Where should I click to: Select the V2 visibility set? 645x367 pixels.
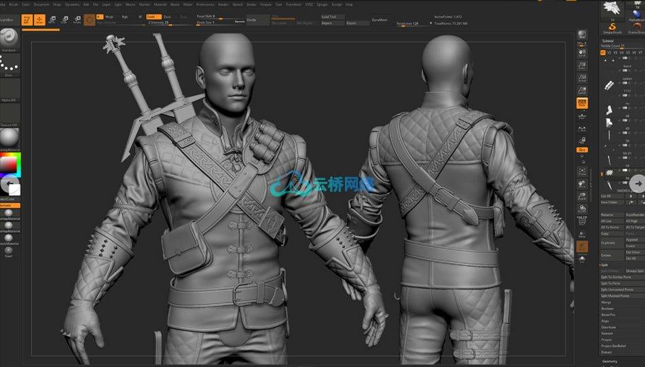click(x=609, y=53)
